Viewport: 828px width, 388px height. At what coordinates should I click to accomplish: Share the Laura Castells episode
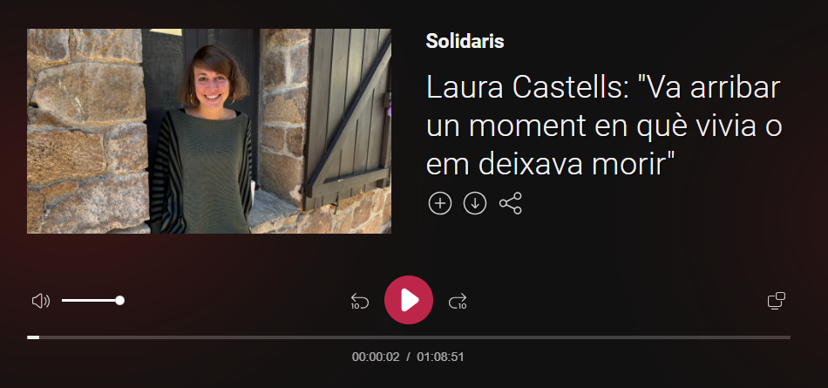click(510, 203)
